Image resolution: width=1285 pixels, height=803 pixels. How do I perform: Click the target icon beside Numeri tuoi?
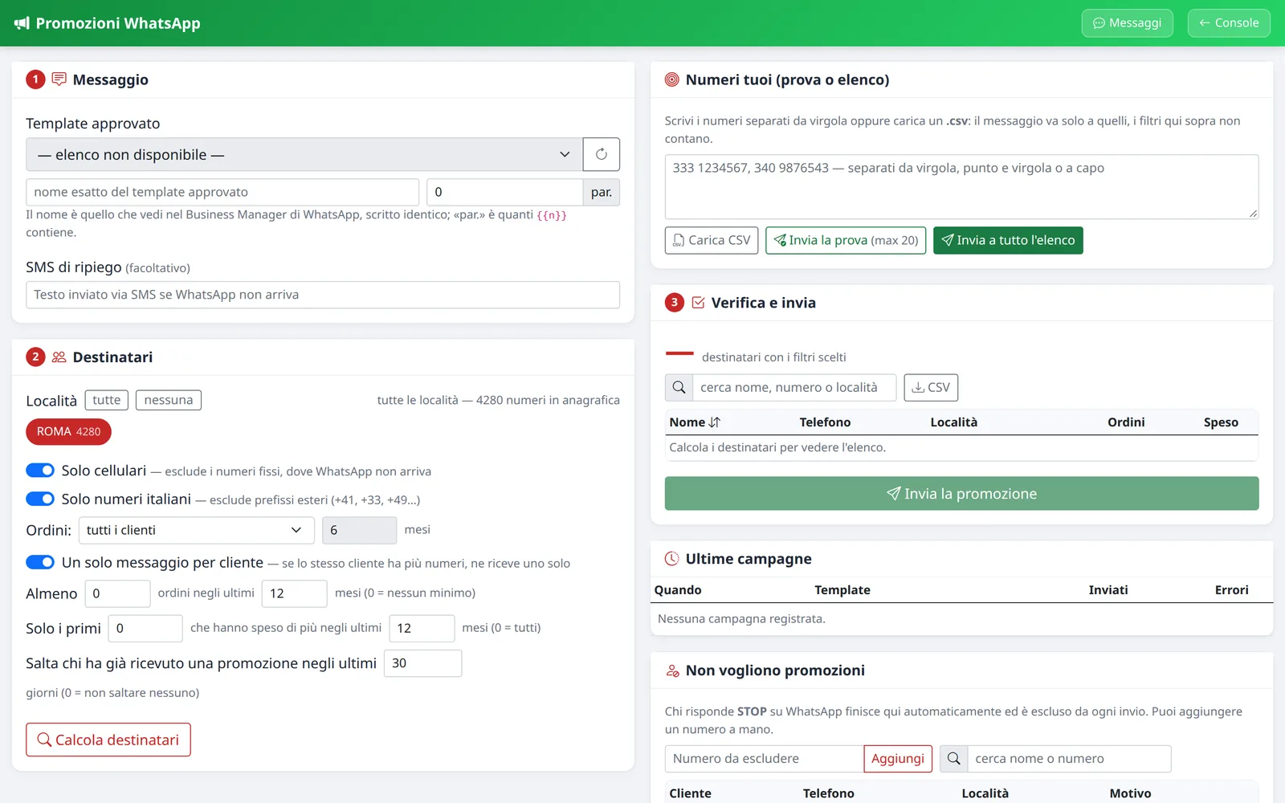pyautogui.click(x=672, y=79)
